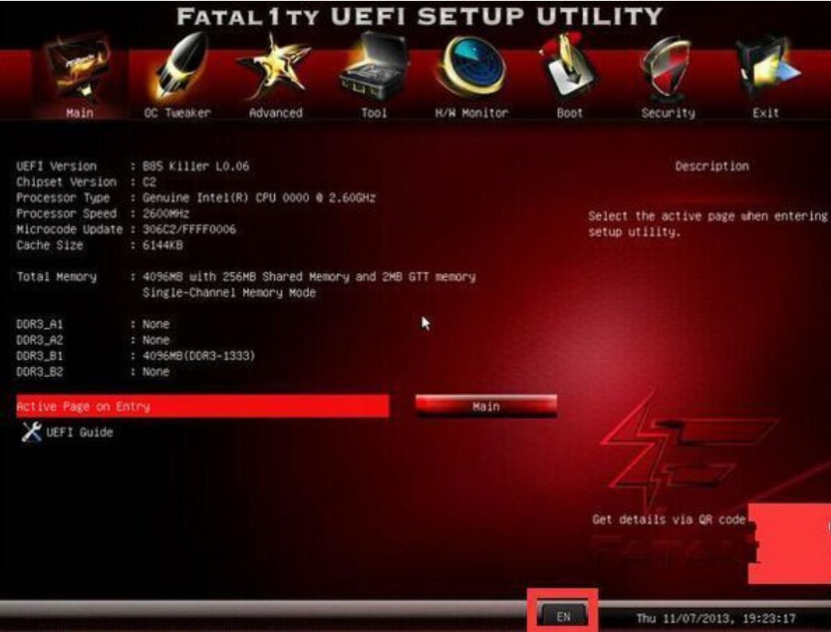Open the Tool toolbox icon

tap(374, 67)
